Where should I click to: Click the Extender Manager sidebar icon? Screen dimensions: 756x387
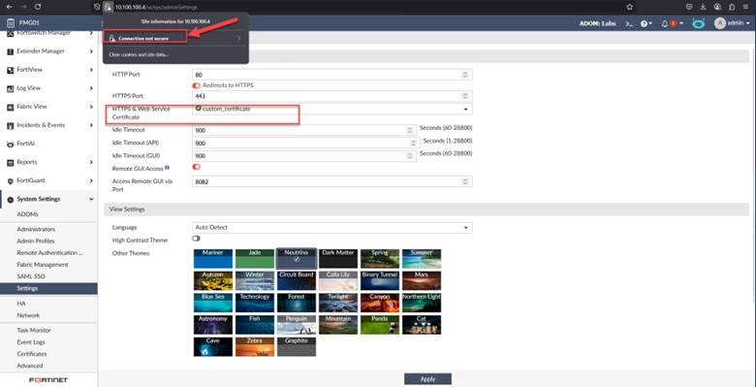point(10,51)
